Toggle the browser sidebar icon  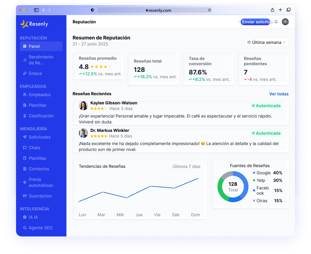point(36,10)
